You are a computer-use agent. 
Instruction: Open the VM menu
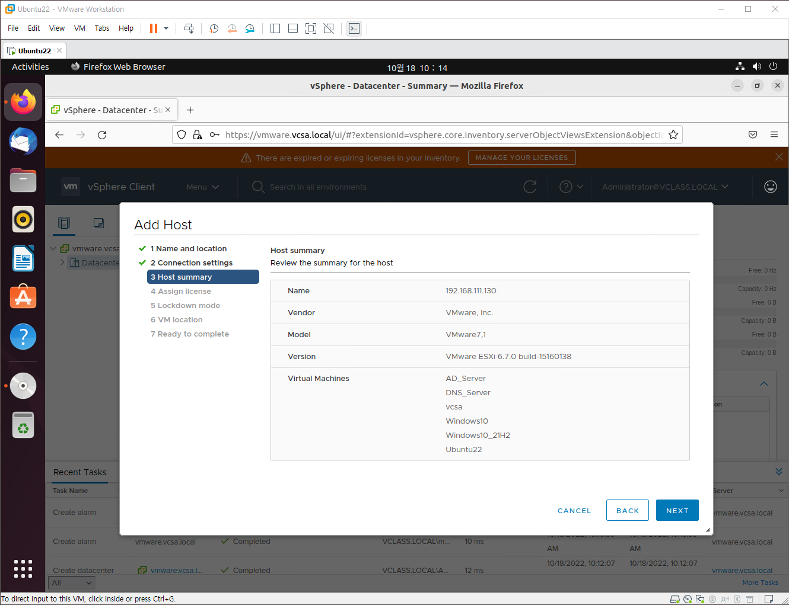[79, 28]
